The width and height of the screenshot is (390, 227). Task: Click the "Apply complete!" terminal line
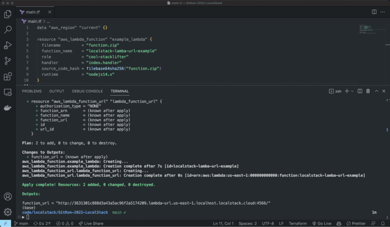tap(88, 185)
